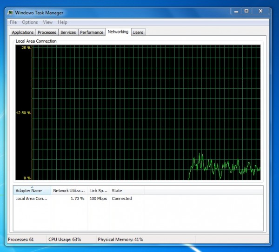Switch to the Services tab
The width and height of the screenshot is (279, 252).
[x=68, y=32]
